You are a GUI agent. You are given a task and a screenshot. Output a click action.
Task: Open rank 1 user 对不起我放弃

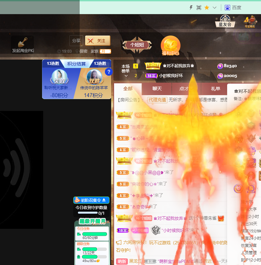178,66
